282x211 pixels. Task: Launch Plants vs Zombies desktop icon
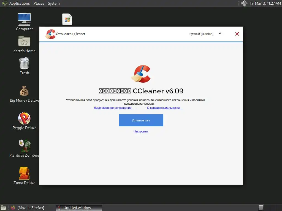click(x=24, y=148)
